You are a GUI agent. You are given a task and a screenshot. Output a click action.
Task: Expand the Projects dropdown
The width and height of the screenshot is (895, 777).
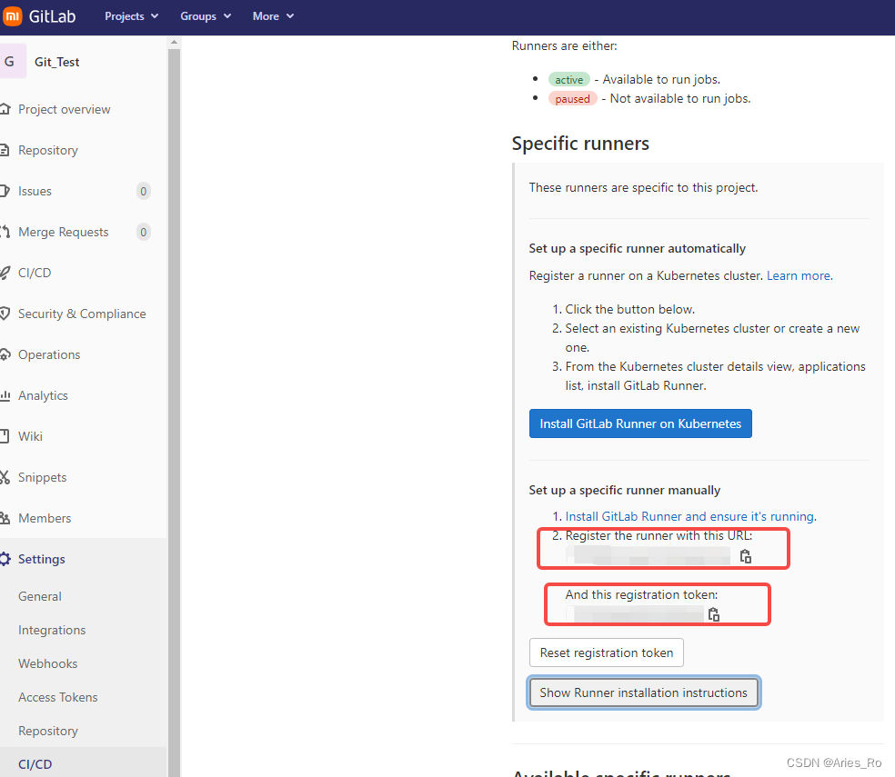click(131, 16)
